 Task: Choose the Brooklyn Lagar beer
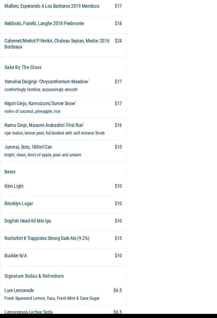(19, 204)
